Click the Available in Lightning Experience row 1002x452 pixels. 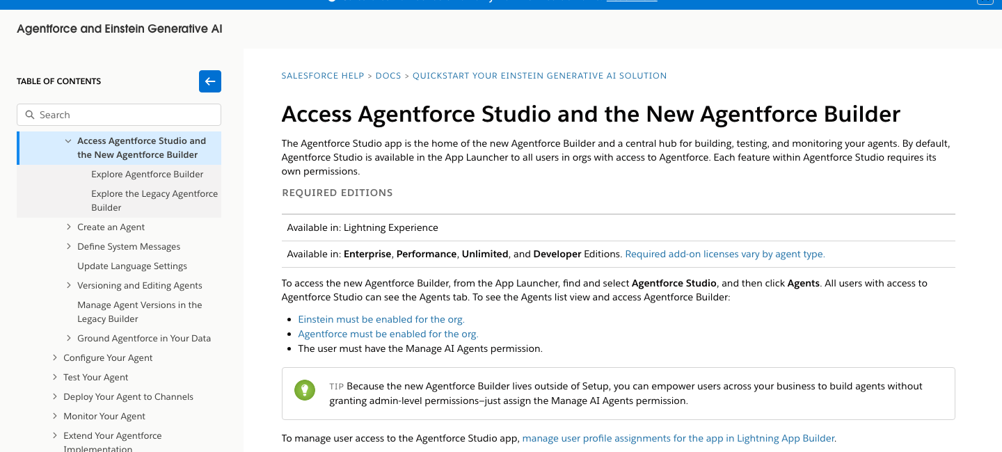[618, 228]
